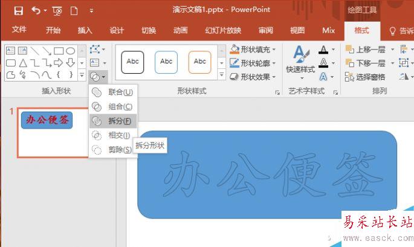414x247 pixels.
Task: Save the presentation with the floppy disk icon
Action: coord(19,11)
